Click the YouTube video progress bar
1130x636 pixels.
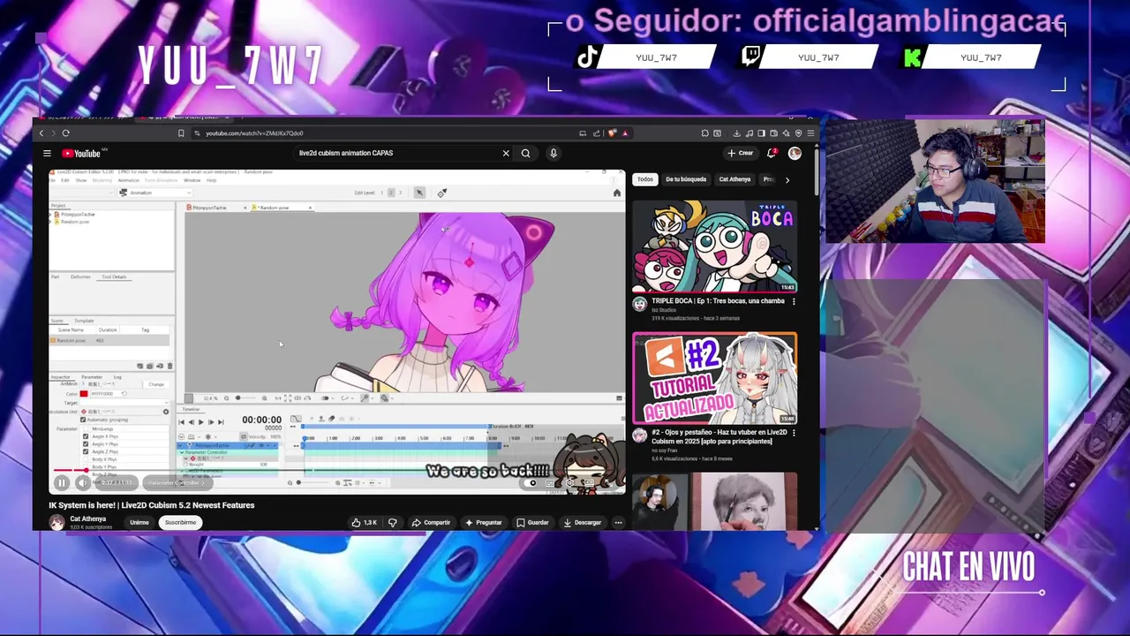click(337, 470)
